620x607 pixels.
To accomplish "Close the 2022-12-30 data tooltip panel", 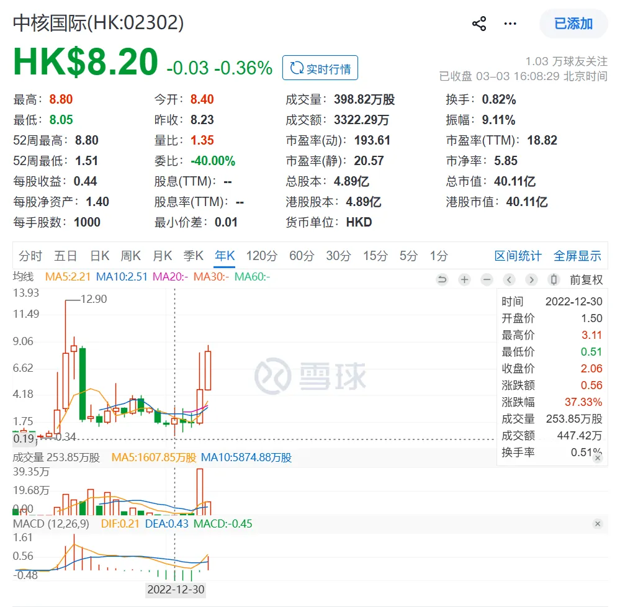I will click(x=598, y=458).
